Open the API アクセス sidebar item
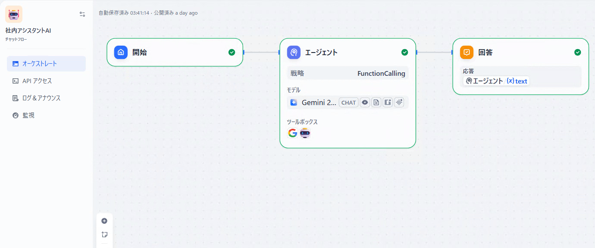Screen dimensions: 595x248 (46, 81)
